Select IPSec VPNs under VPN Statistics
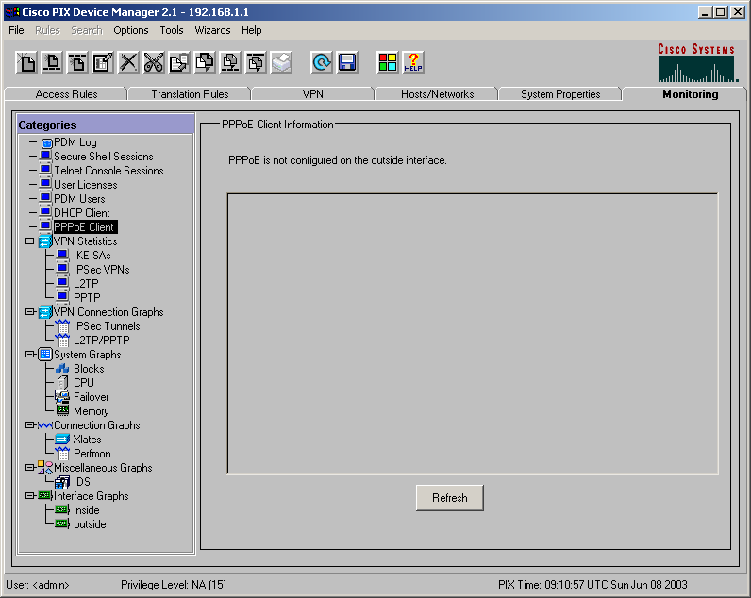 [x=102, y=270]
